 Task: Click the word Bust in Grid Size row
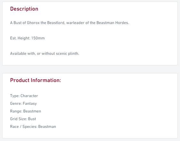[32, 119]
